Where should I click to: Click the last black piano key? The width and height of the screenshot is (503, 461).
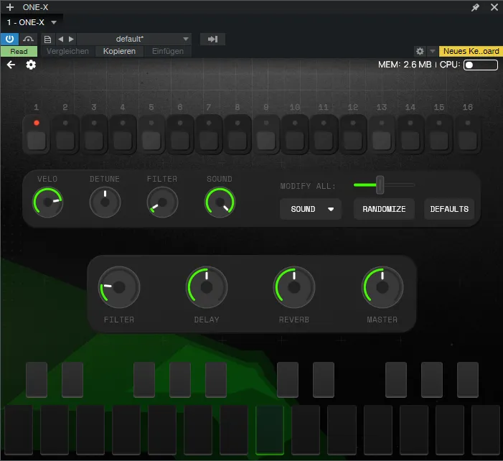click(x=468, y=380)
